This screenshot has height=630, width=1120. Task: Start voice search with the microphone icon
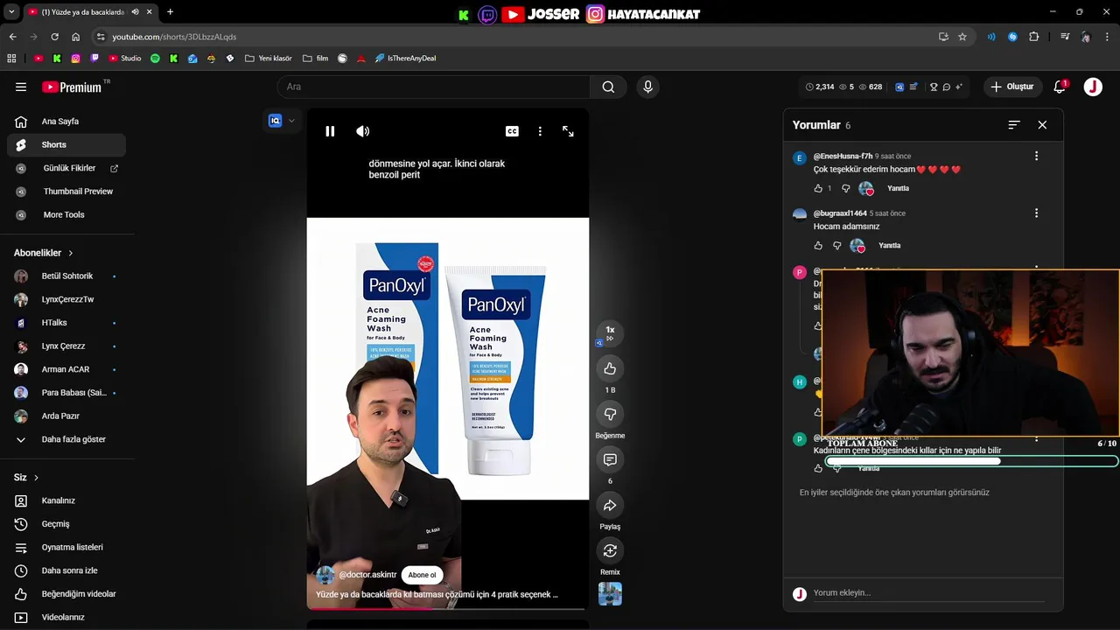click(647, 87)
